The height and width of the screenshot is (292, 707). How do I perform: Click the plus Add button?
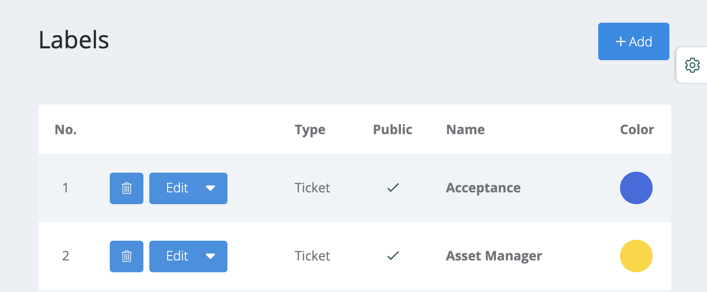[634, 41]
